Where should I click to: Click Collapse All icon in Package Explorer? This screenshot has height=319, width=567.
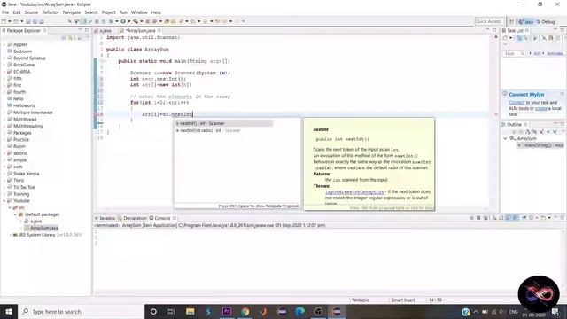coord(64,38)
